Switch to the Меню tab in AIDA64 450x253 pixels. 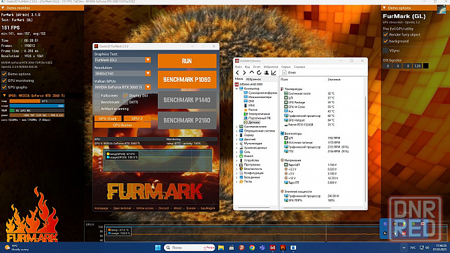pyautogui.click(x=239, y=79)
